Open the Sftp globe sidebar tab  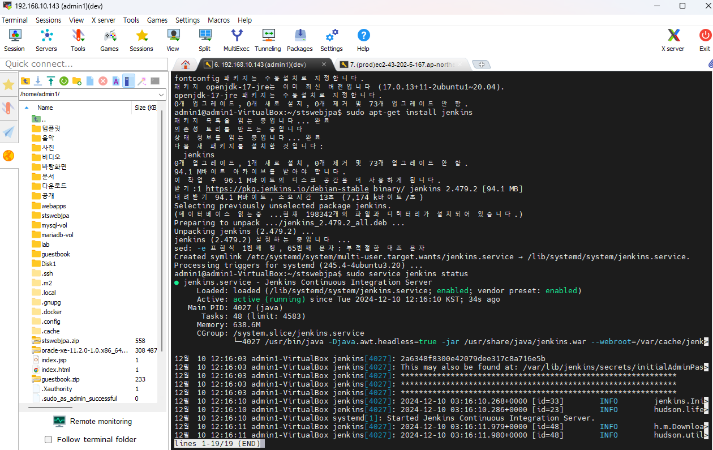click(8, 156)
